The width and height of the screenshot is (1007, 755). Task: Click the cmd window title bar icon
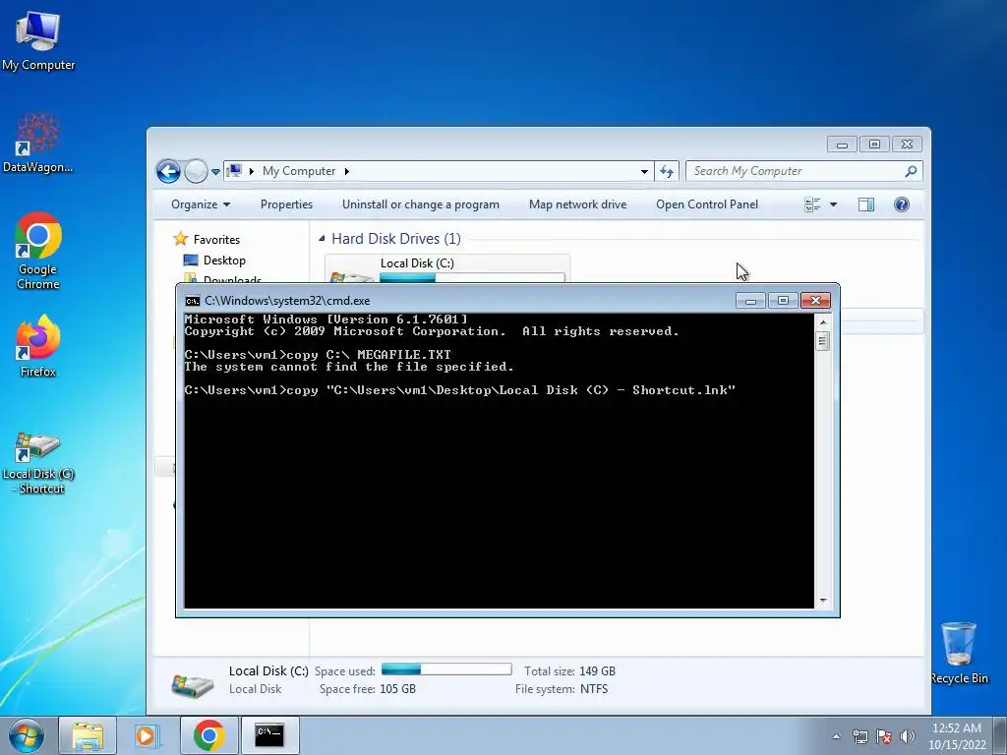[x=192, y=301]
